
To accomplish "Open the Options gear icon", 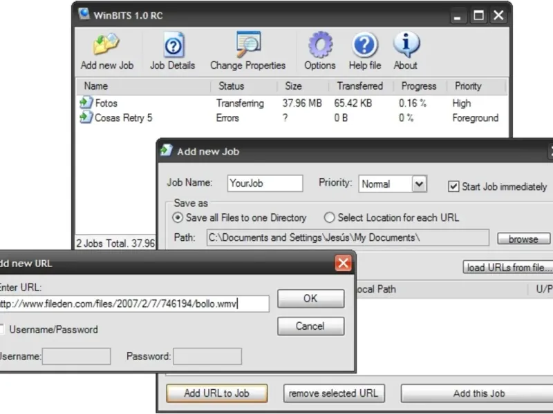I will [320, 45].
